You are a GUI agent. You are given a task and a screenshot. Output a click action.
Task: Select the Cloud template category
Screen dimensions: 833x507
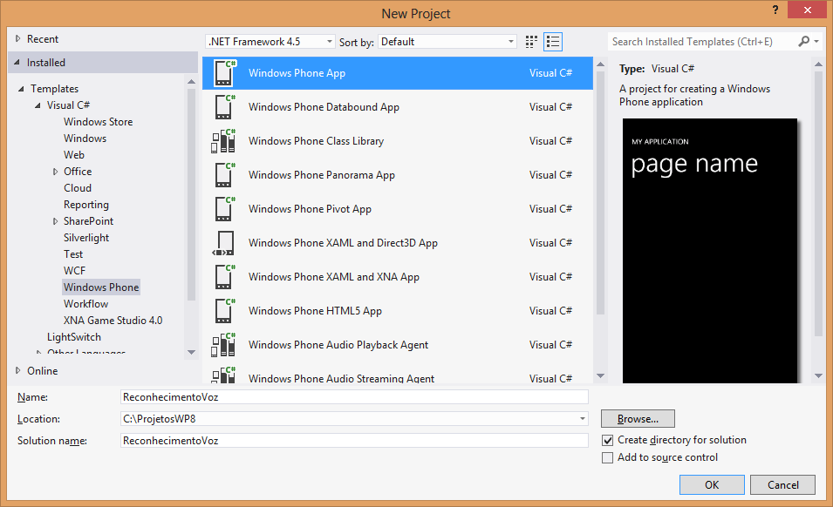(x=78, y=188)
